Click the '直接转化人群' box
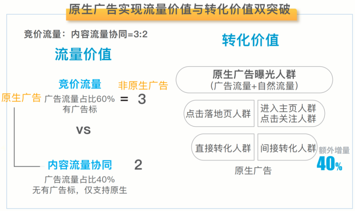355x211 pixels. point(223,148)
